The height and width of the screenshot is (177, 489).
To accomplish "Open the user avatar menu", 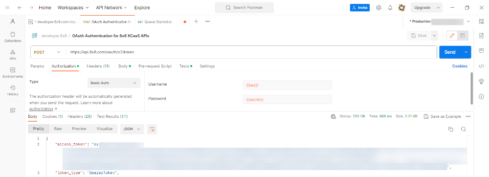I will (401, 7).
